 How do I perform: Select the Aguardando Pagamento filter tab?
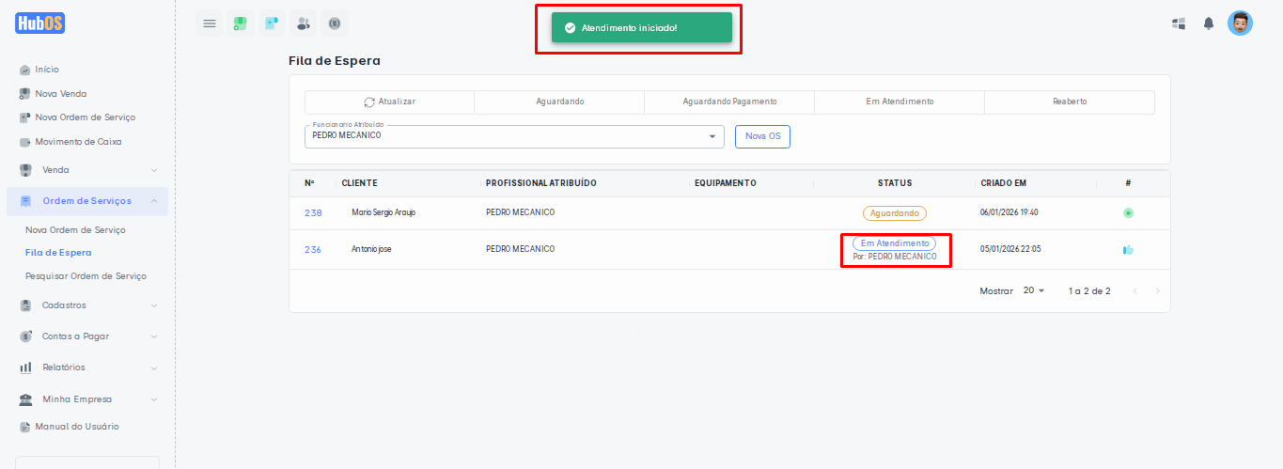click(729, 102)
